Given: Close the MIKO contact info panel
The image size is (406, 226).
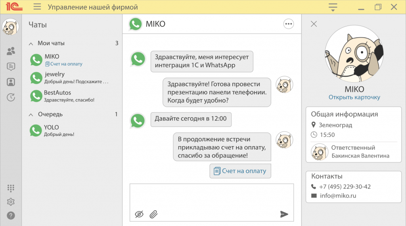Looking at the screenshot, I should (x=314, y=24).
